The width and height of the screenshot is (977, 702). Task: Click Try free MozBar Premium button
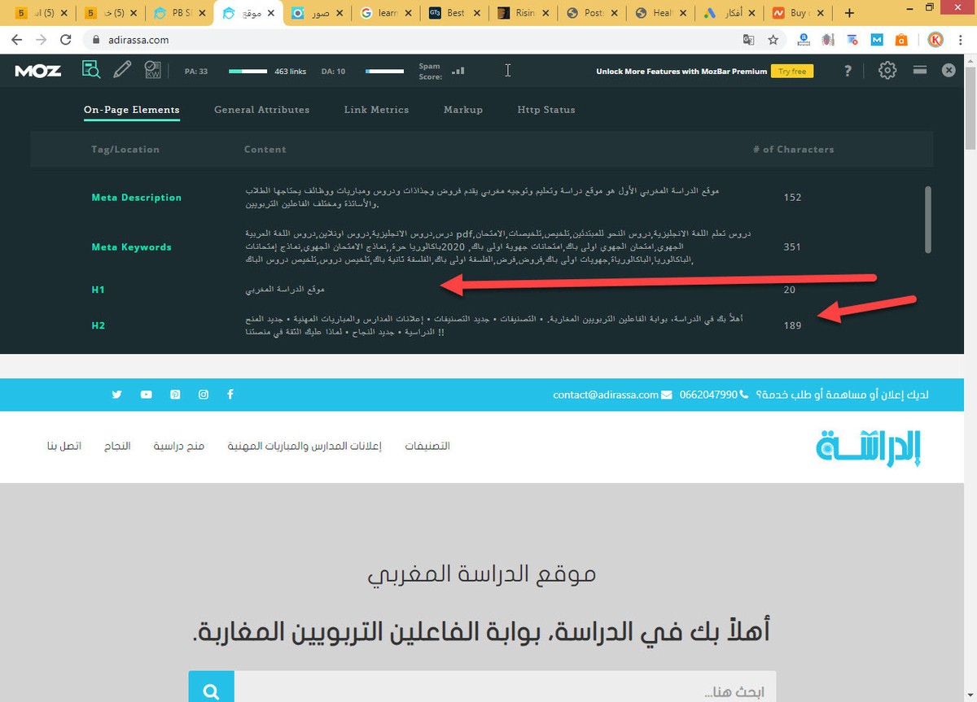click(x=792, y=72)
